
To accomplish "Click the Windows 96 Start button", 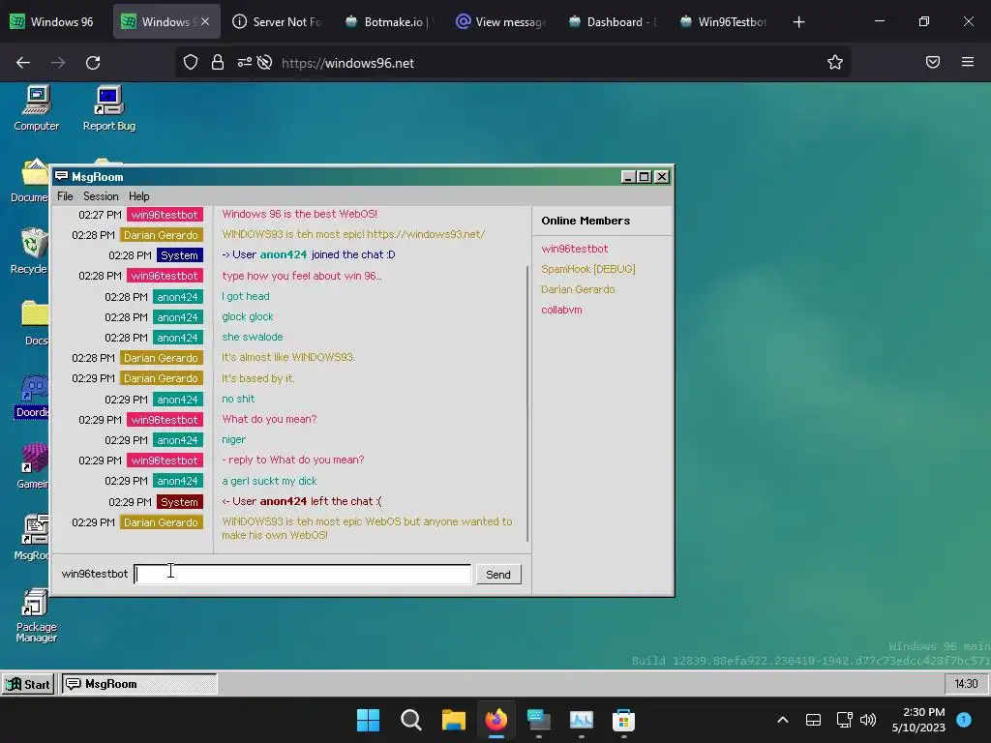I will tap(28, 684).
